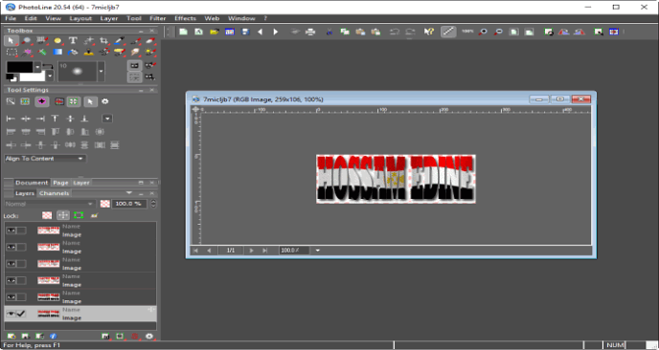
Task: Select the rectangular marquee selection tool
Action: click(11, 52)
